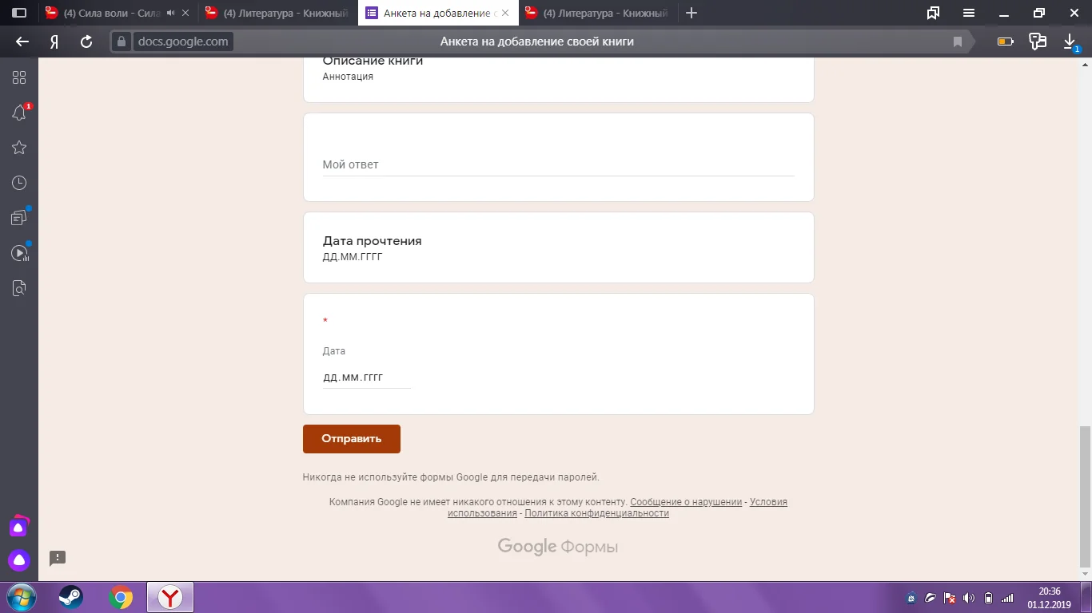Click the 'Описание книги' heading
The height and width of the screenshot is (613, 1092).
point(373,61)
